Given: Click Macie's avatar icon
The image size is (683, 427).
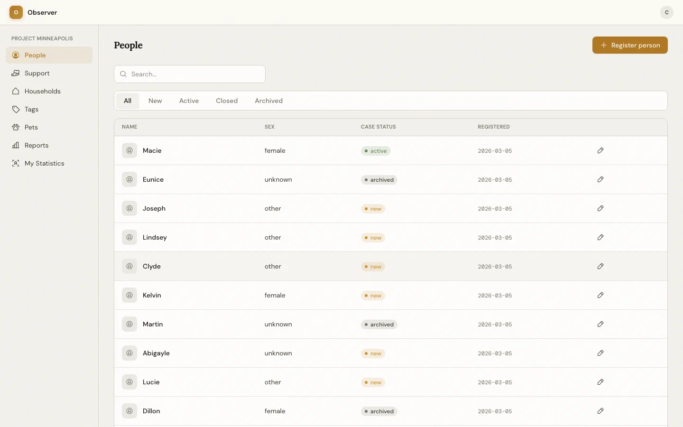Looking at the screenshot, I should (129, 150).
